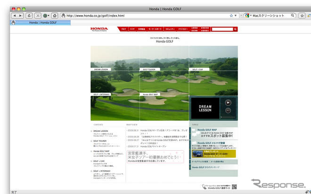Open Google search engine selector dropdown
This screenshot has width=311, height=194.
click(x=248, y=16)
